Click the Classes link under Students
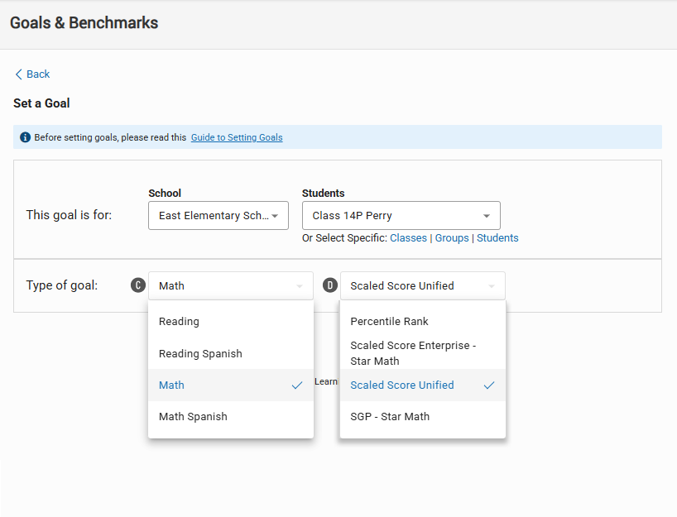677x517 pixels. [408, 238]
